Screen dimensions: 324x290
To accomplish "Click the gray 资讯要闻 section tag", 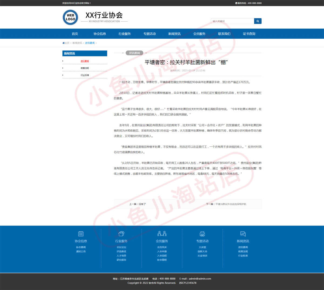I will pyautogui.click(x=134, y=53).
